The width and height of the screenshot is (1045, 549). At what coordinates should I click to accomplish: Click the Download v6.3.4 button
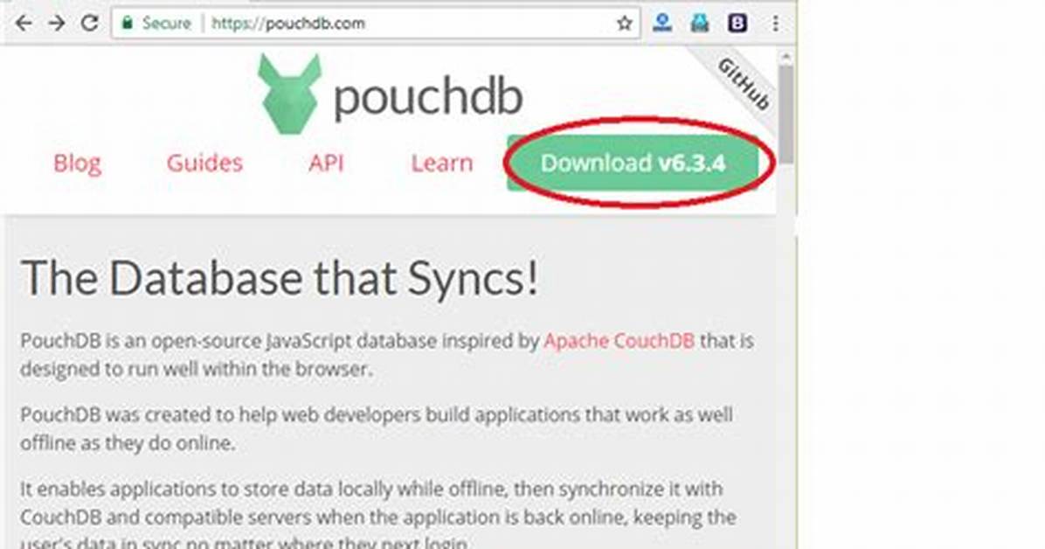[633, 163]
